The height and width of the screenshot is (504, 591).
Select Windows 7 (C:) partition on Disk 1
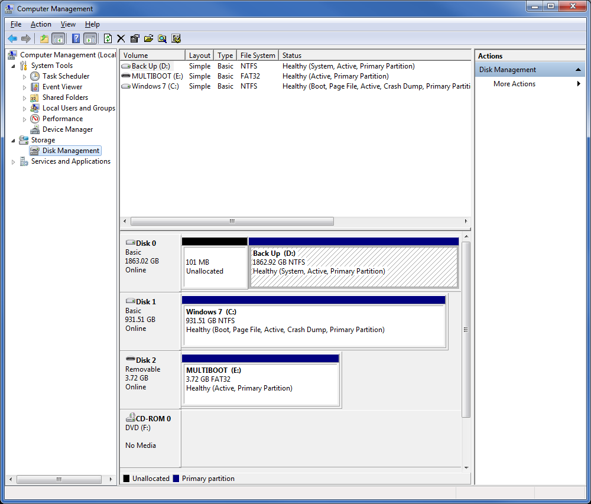pos(314,325)
